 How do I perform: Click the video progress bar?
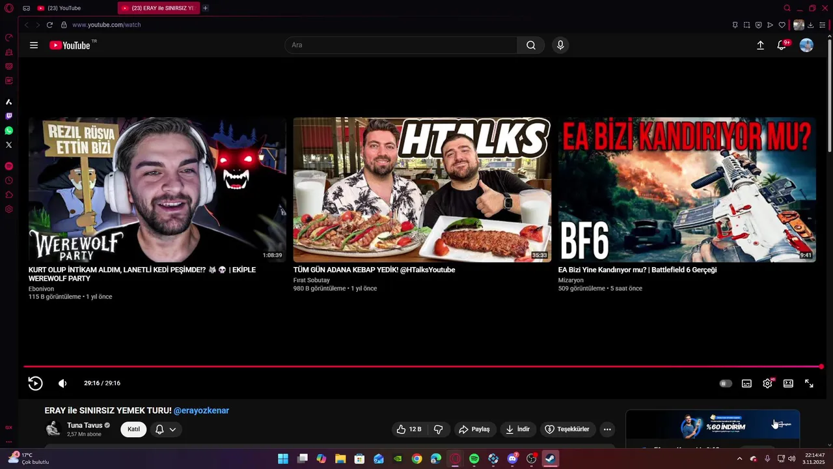pos(423,367)
